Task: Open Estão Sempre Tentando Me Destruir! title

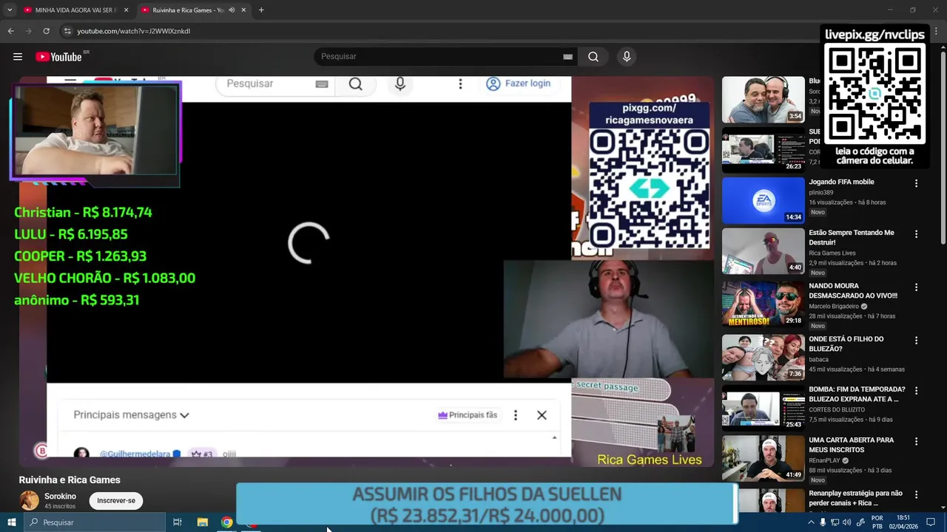Action: click(x=852, y=237)
